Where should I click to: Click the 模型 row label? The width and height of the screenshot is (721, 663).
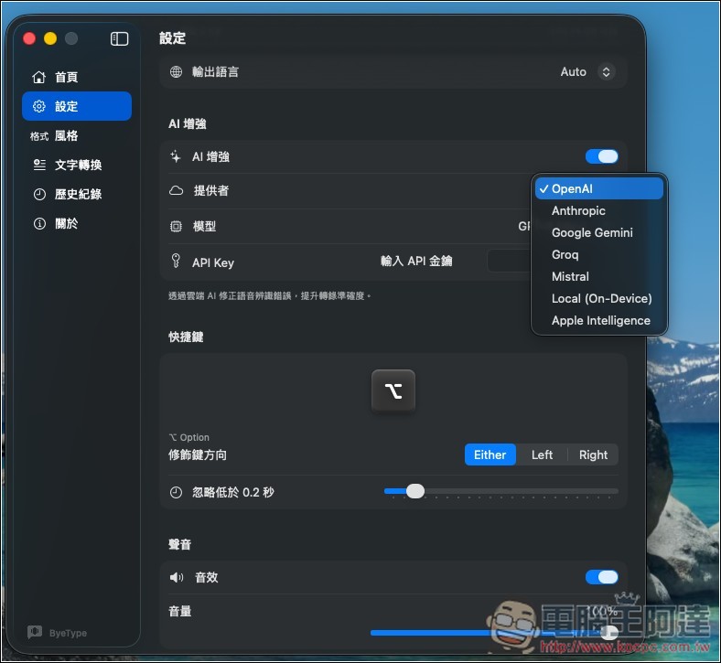[205, 226]
